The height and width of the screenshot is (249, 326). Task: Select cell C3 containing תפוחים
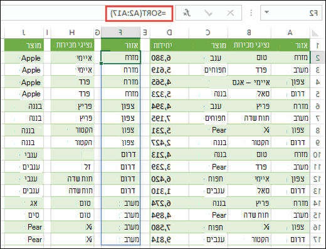point(208,69)
